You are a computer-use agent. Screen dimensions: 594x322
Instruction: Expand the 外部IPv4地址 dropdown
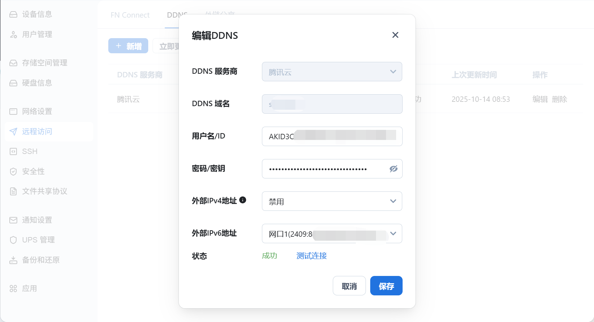tap(332, 201)
